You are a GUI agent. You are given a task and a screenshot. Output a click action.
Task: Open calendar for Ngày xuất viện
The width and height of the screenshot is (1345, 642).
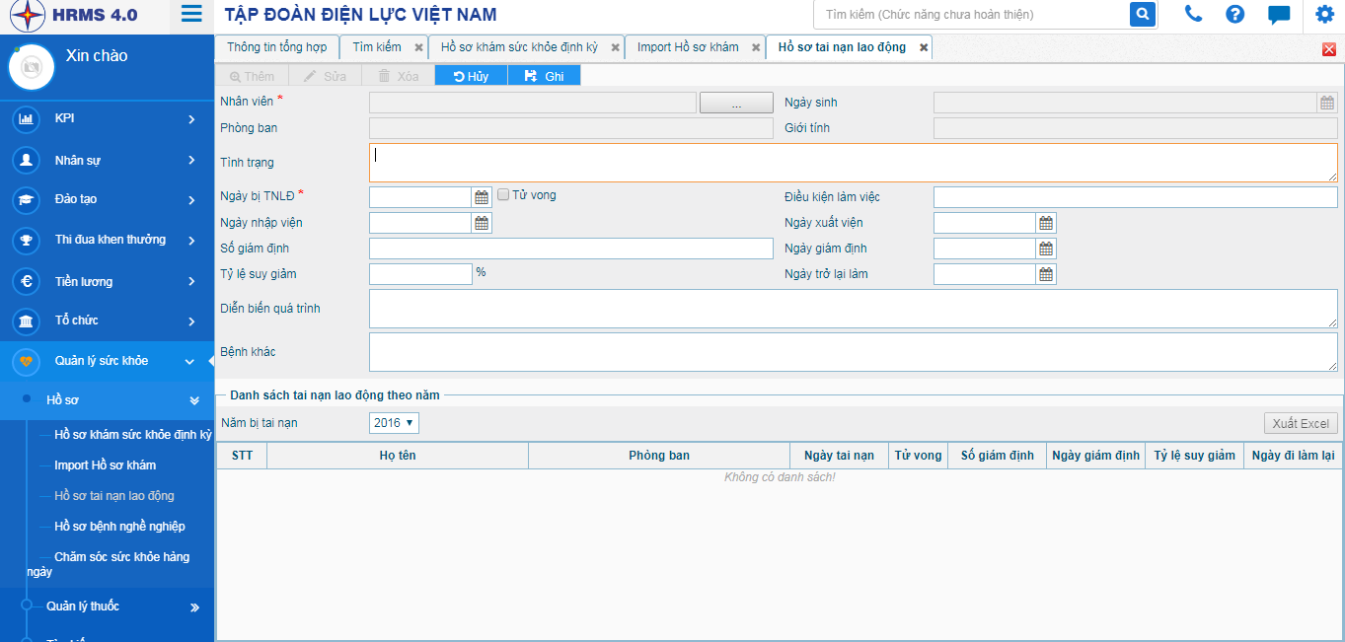pos(1046,223)
